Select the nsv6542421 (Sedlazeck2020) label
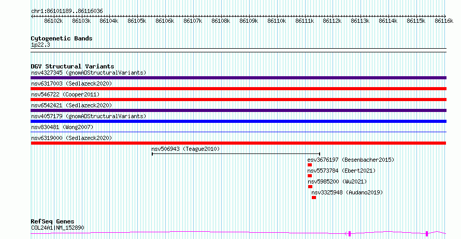The height and width of the screenshot is (239, 461). (x=71, y=105)
